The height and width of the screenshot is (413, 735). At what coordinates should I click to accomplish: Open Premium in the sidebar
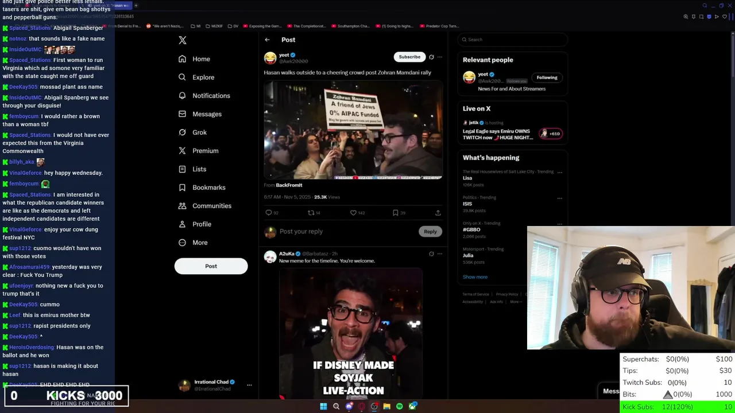[x=198, y=151]
